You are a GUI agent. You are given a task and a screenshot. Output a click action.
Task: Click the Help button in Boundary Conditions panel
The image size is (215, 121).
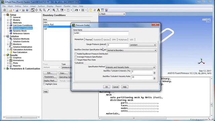[x=46, y=91]
